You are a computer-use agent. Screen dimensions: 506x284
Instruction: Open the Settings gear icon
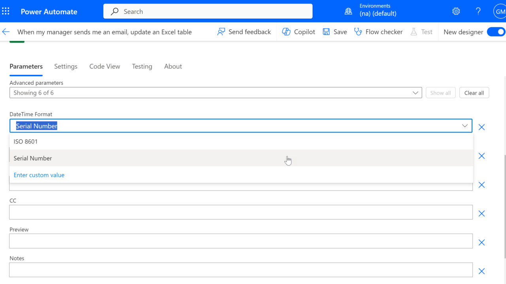pyautogui.click(x=456, y=11)
